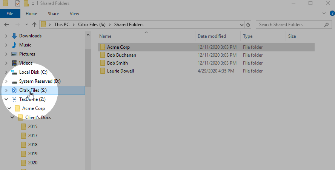
Task: Collapse the Acme Corp tree node
Action: pyautogui.click(x=9, y=108)
